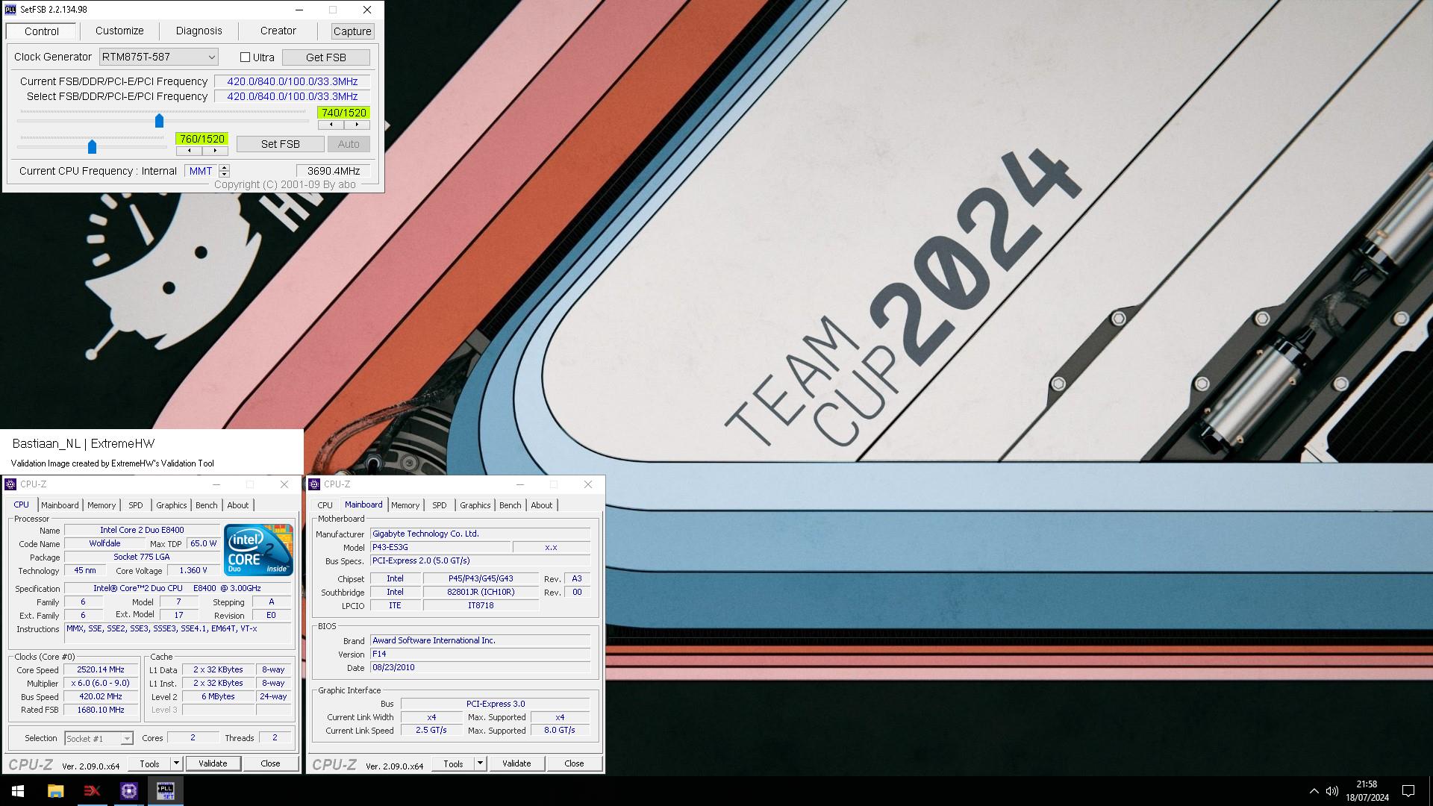Click the SetFSB title bar icon

coord(10,10)
